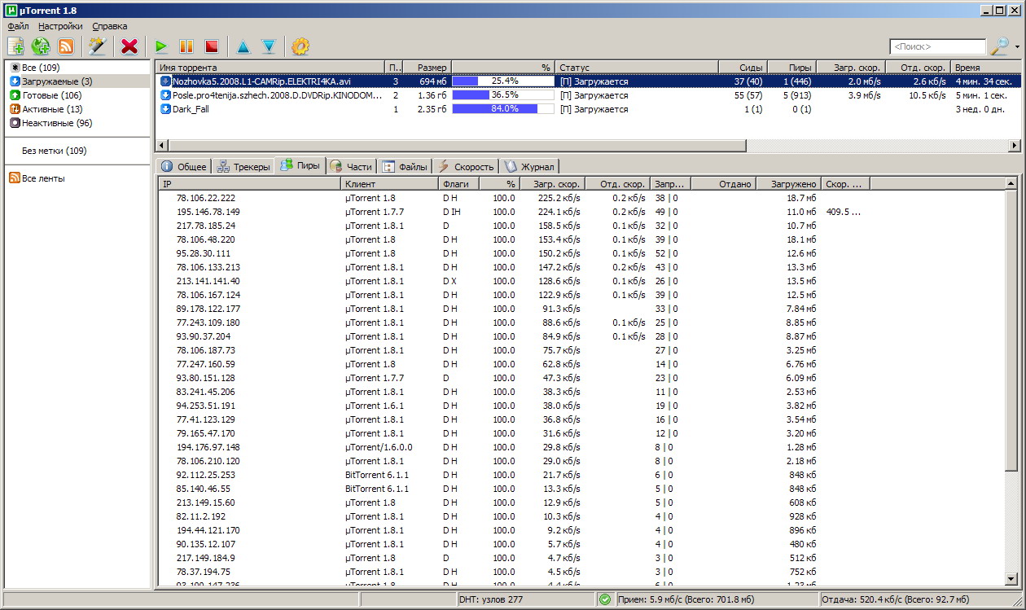Select the Nozhovka5.2008 torrent row
The image size is (1026, 610).
589,81
